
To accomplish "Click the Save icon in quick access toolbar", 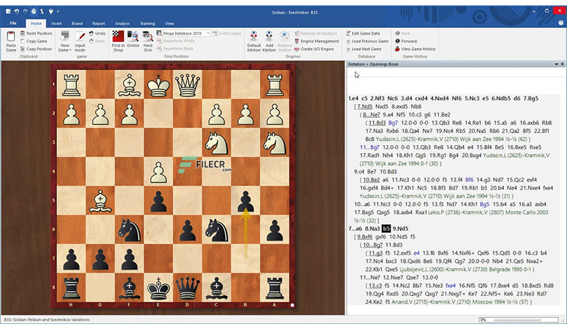I will pos(8,12).
